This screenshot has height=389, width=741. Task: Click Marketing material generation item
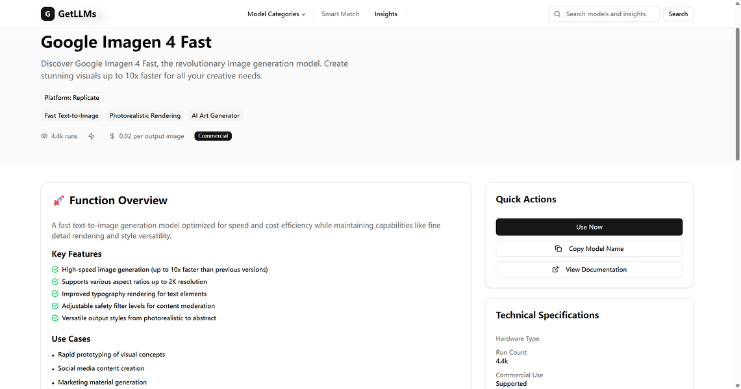pos(102,383)
